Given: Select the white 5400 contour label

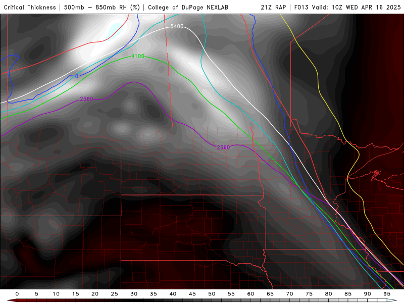Looking at the screenshot, I should [x=177, y=26].
